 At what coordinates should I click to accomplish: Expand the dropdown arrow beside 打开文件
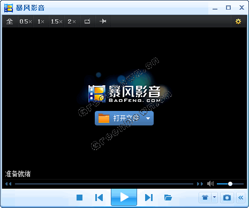pyautogui.click(x=148, y=118)
